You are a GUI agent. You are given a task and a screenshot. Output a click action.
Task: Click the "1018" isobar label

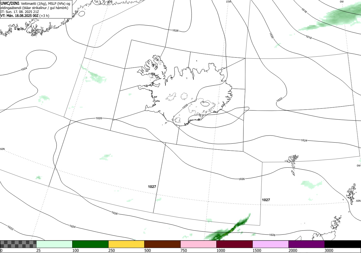point(309,37)
